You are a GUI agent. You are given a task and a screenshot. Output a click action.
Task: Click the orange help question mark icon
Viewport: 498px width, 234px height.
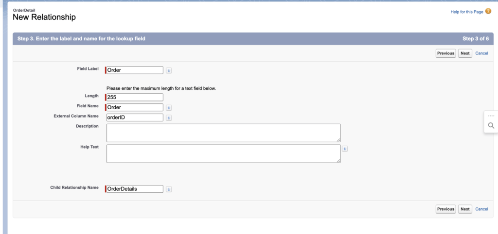488,11
